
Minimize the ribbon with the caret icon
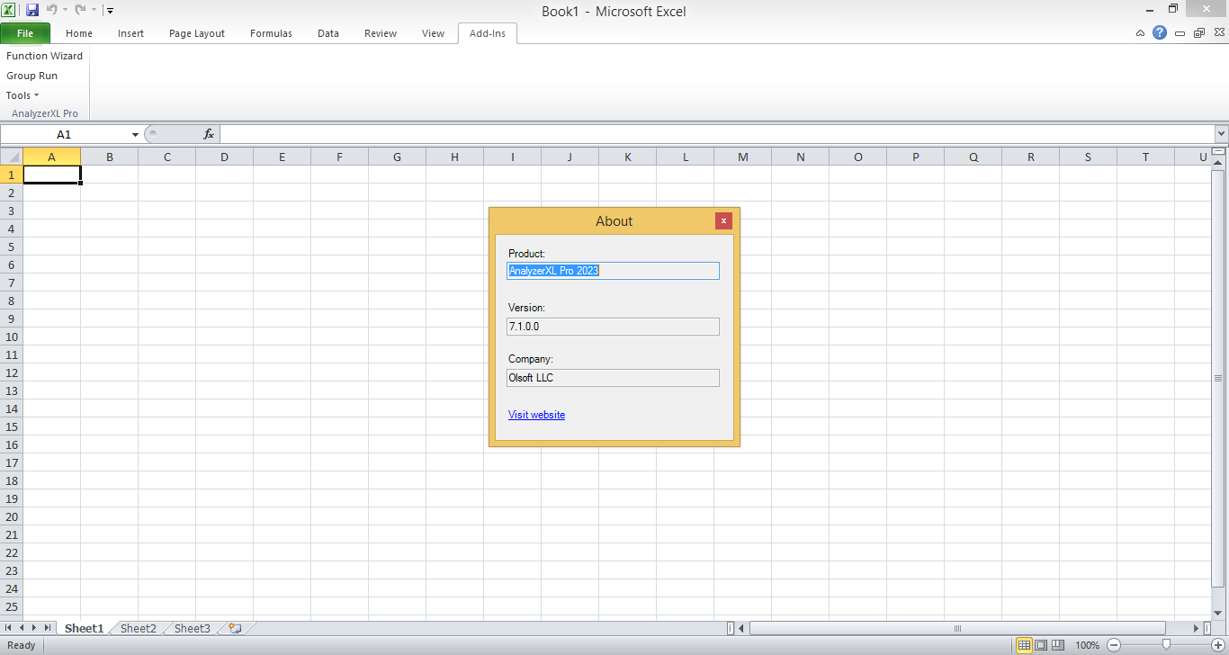[1140, 33]
